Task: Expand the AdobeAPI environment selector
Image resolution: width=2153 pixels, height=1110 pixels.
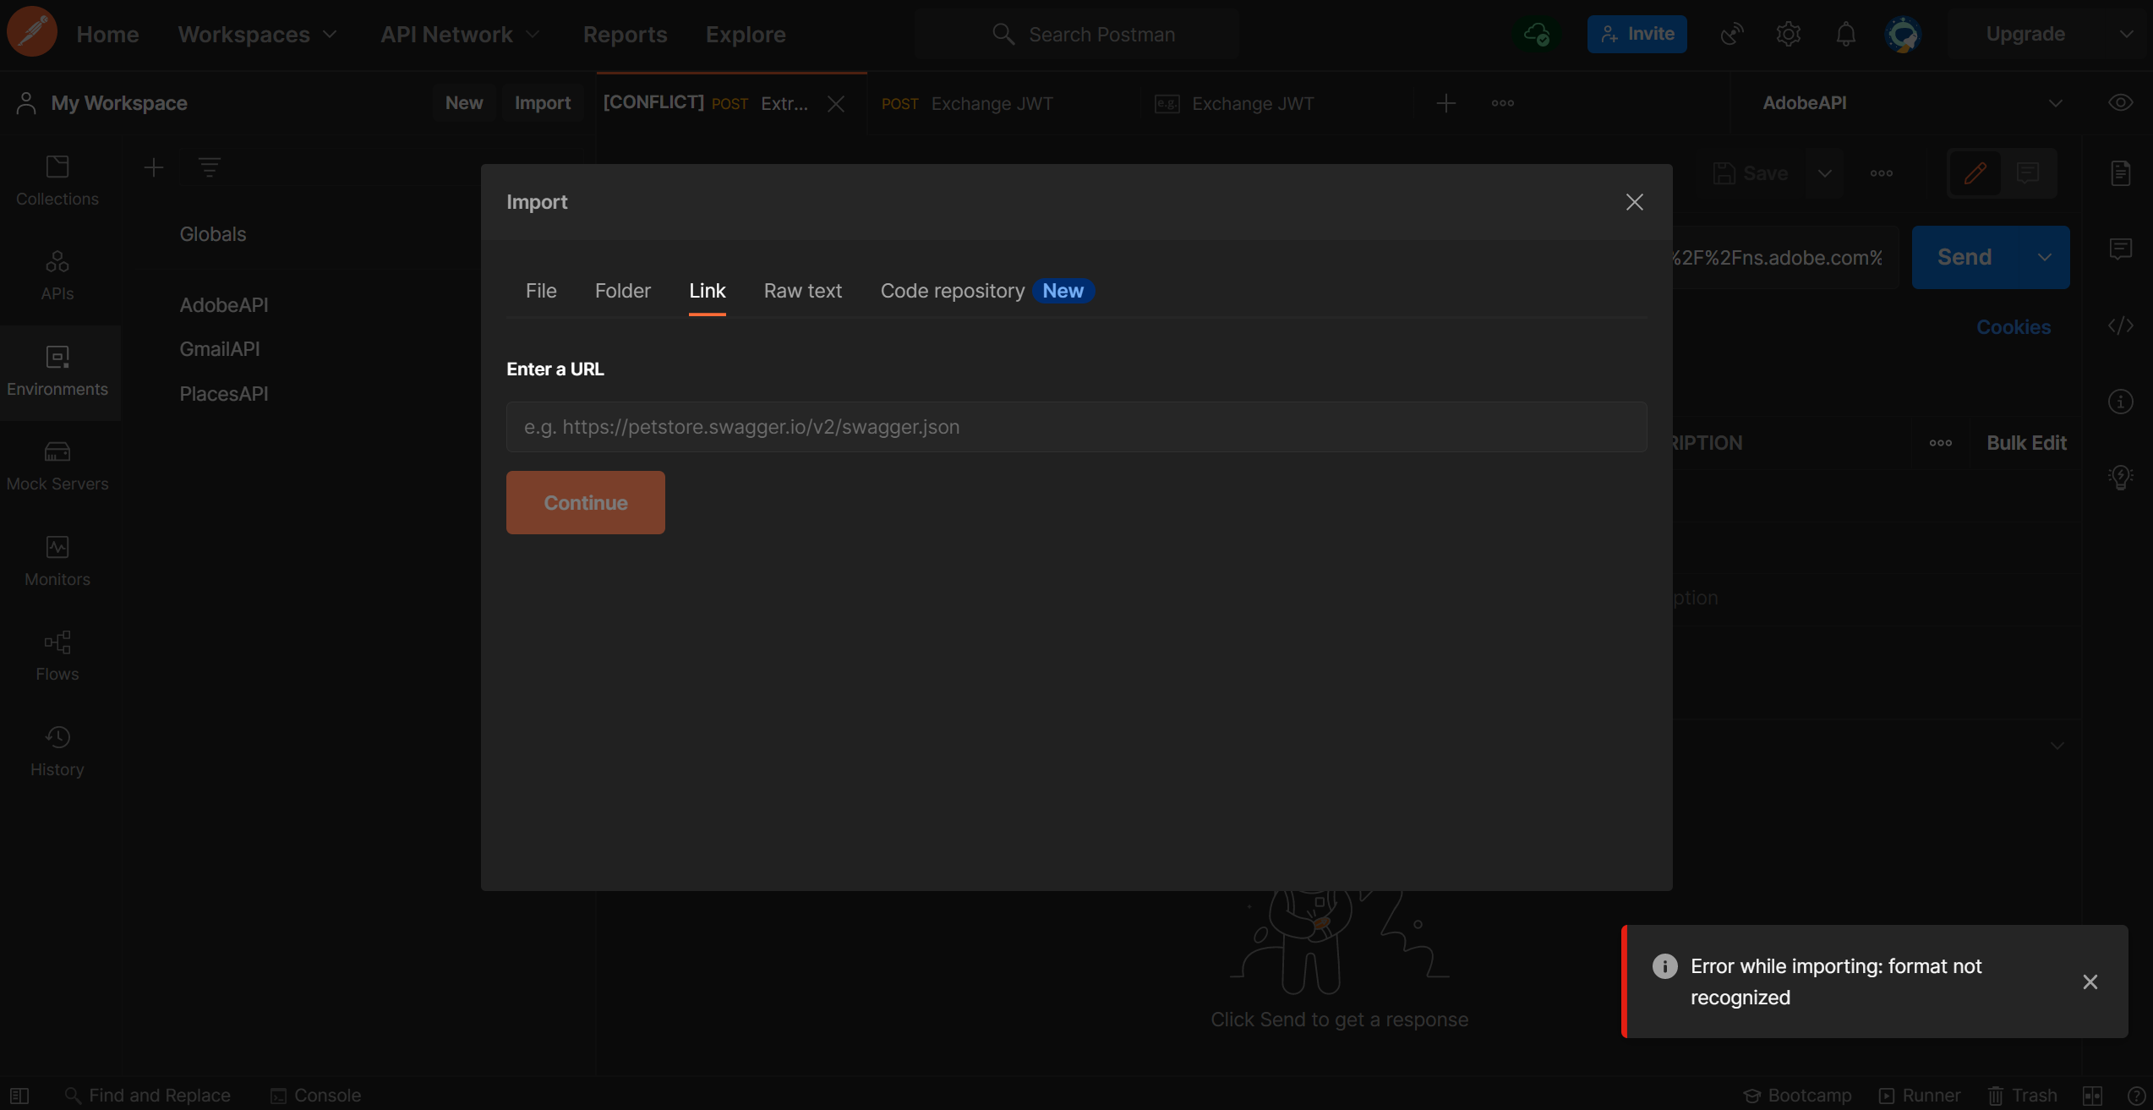Action: coord(2057,102)
